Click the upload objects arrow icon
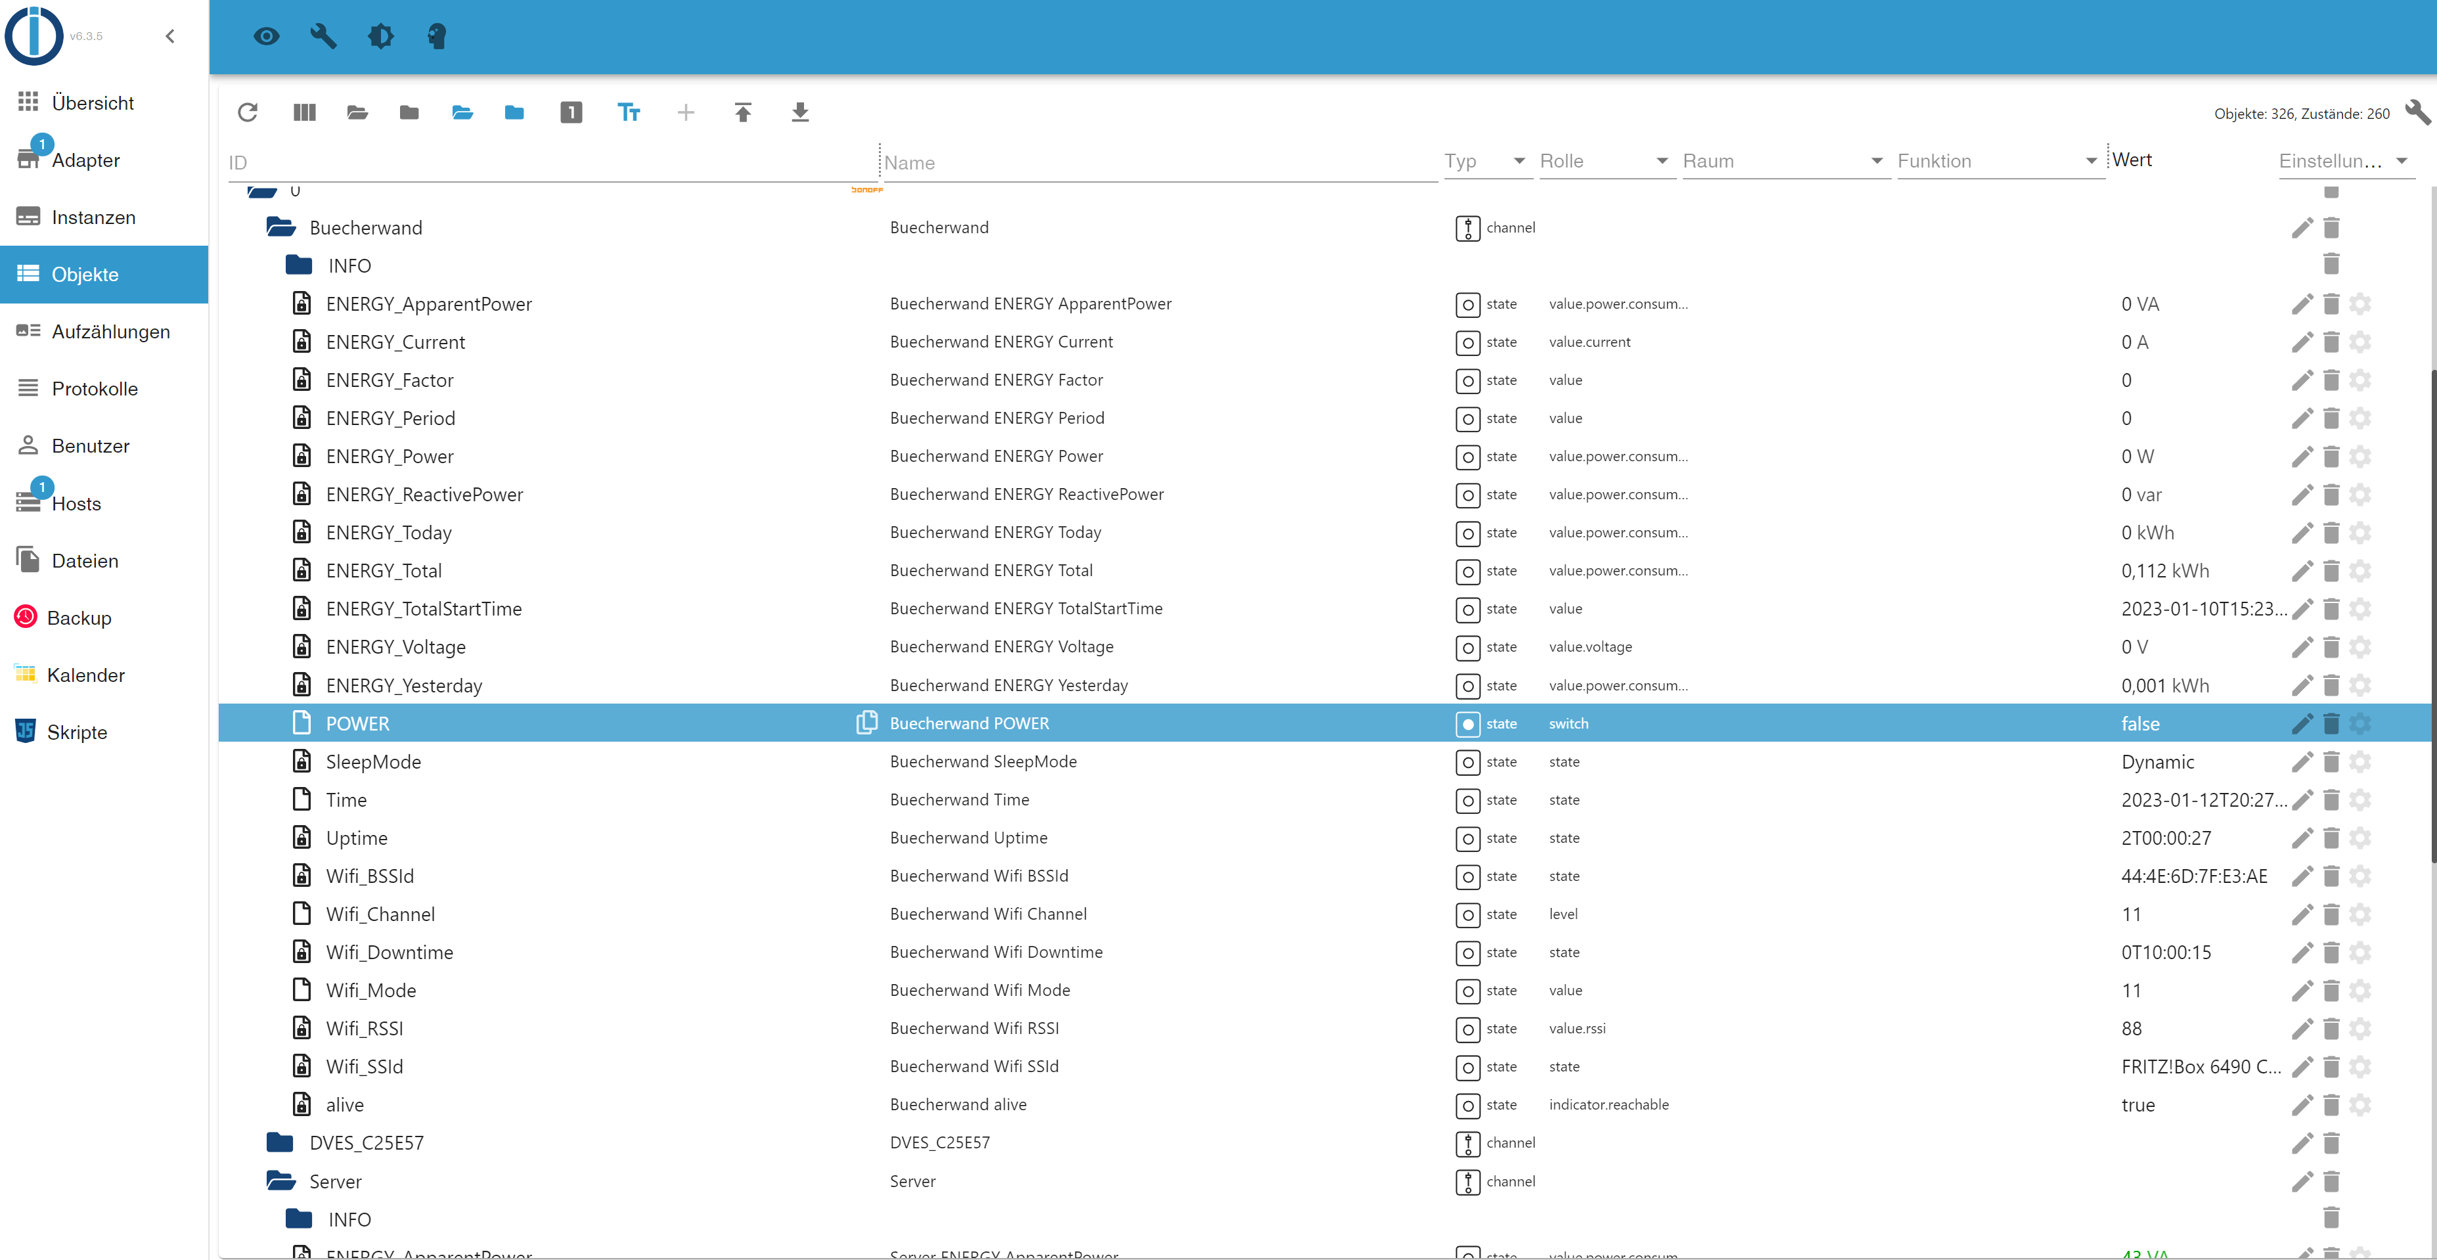2437x1260 pixels. tap(743, 112)
